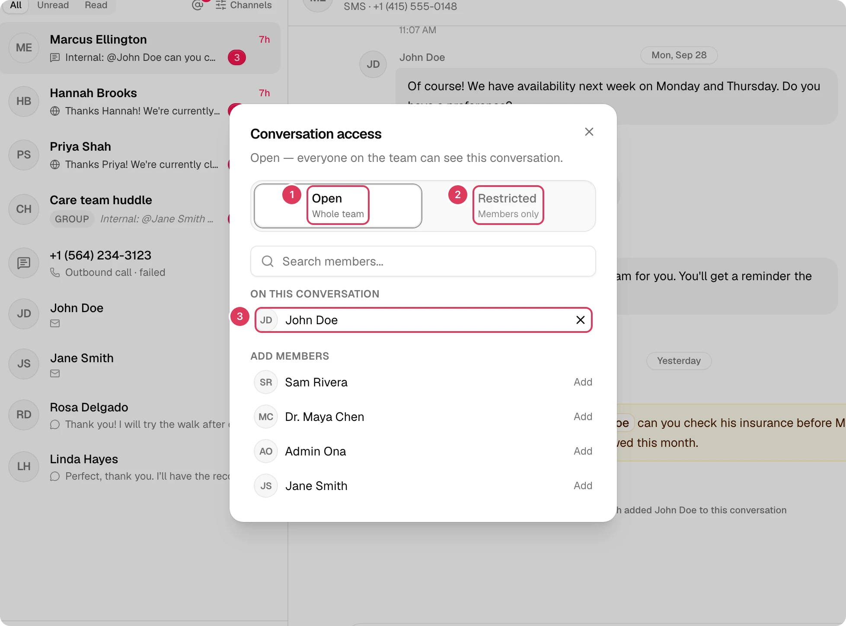The width and height of the screenshot is (846, 626).
Task: Click the Search members field
Action: (423, 261)
